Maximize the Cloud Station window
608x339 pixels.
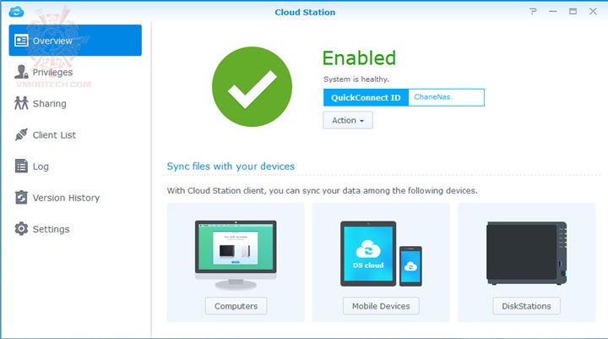(x=573, y=12)
